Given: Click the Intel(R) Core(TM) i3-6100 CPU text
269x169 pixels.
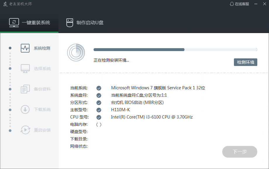Looking at the screenshot, I should [x=152, y=117].
